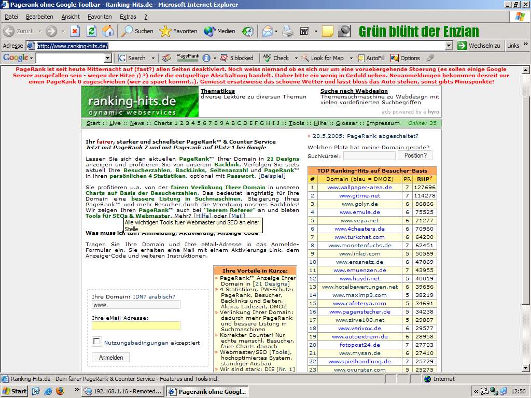This screenshot has width=531, height=398.
Task: Open the Nutzungsbedingungen terms link
Action: [136, 343]
